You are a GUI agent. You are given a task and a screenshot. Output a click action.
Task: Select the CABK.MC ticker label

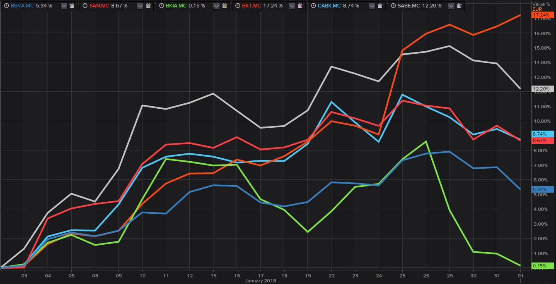point(329,6)
